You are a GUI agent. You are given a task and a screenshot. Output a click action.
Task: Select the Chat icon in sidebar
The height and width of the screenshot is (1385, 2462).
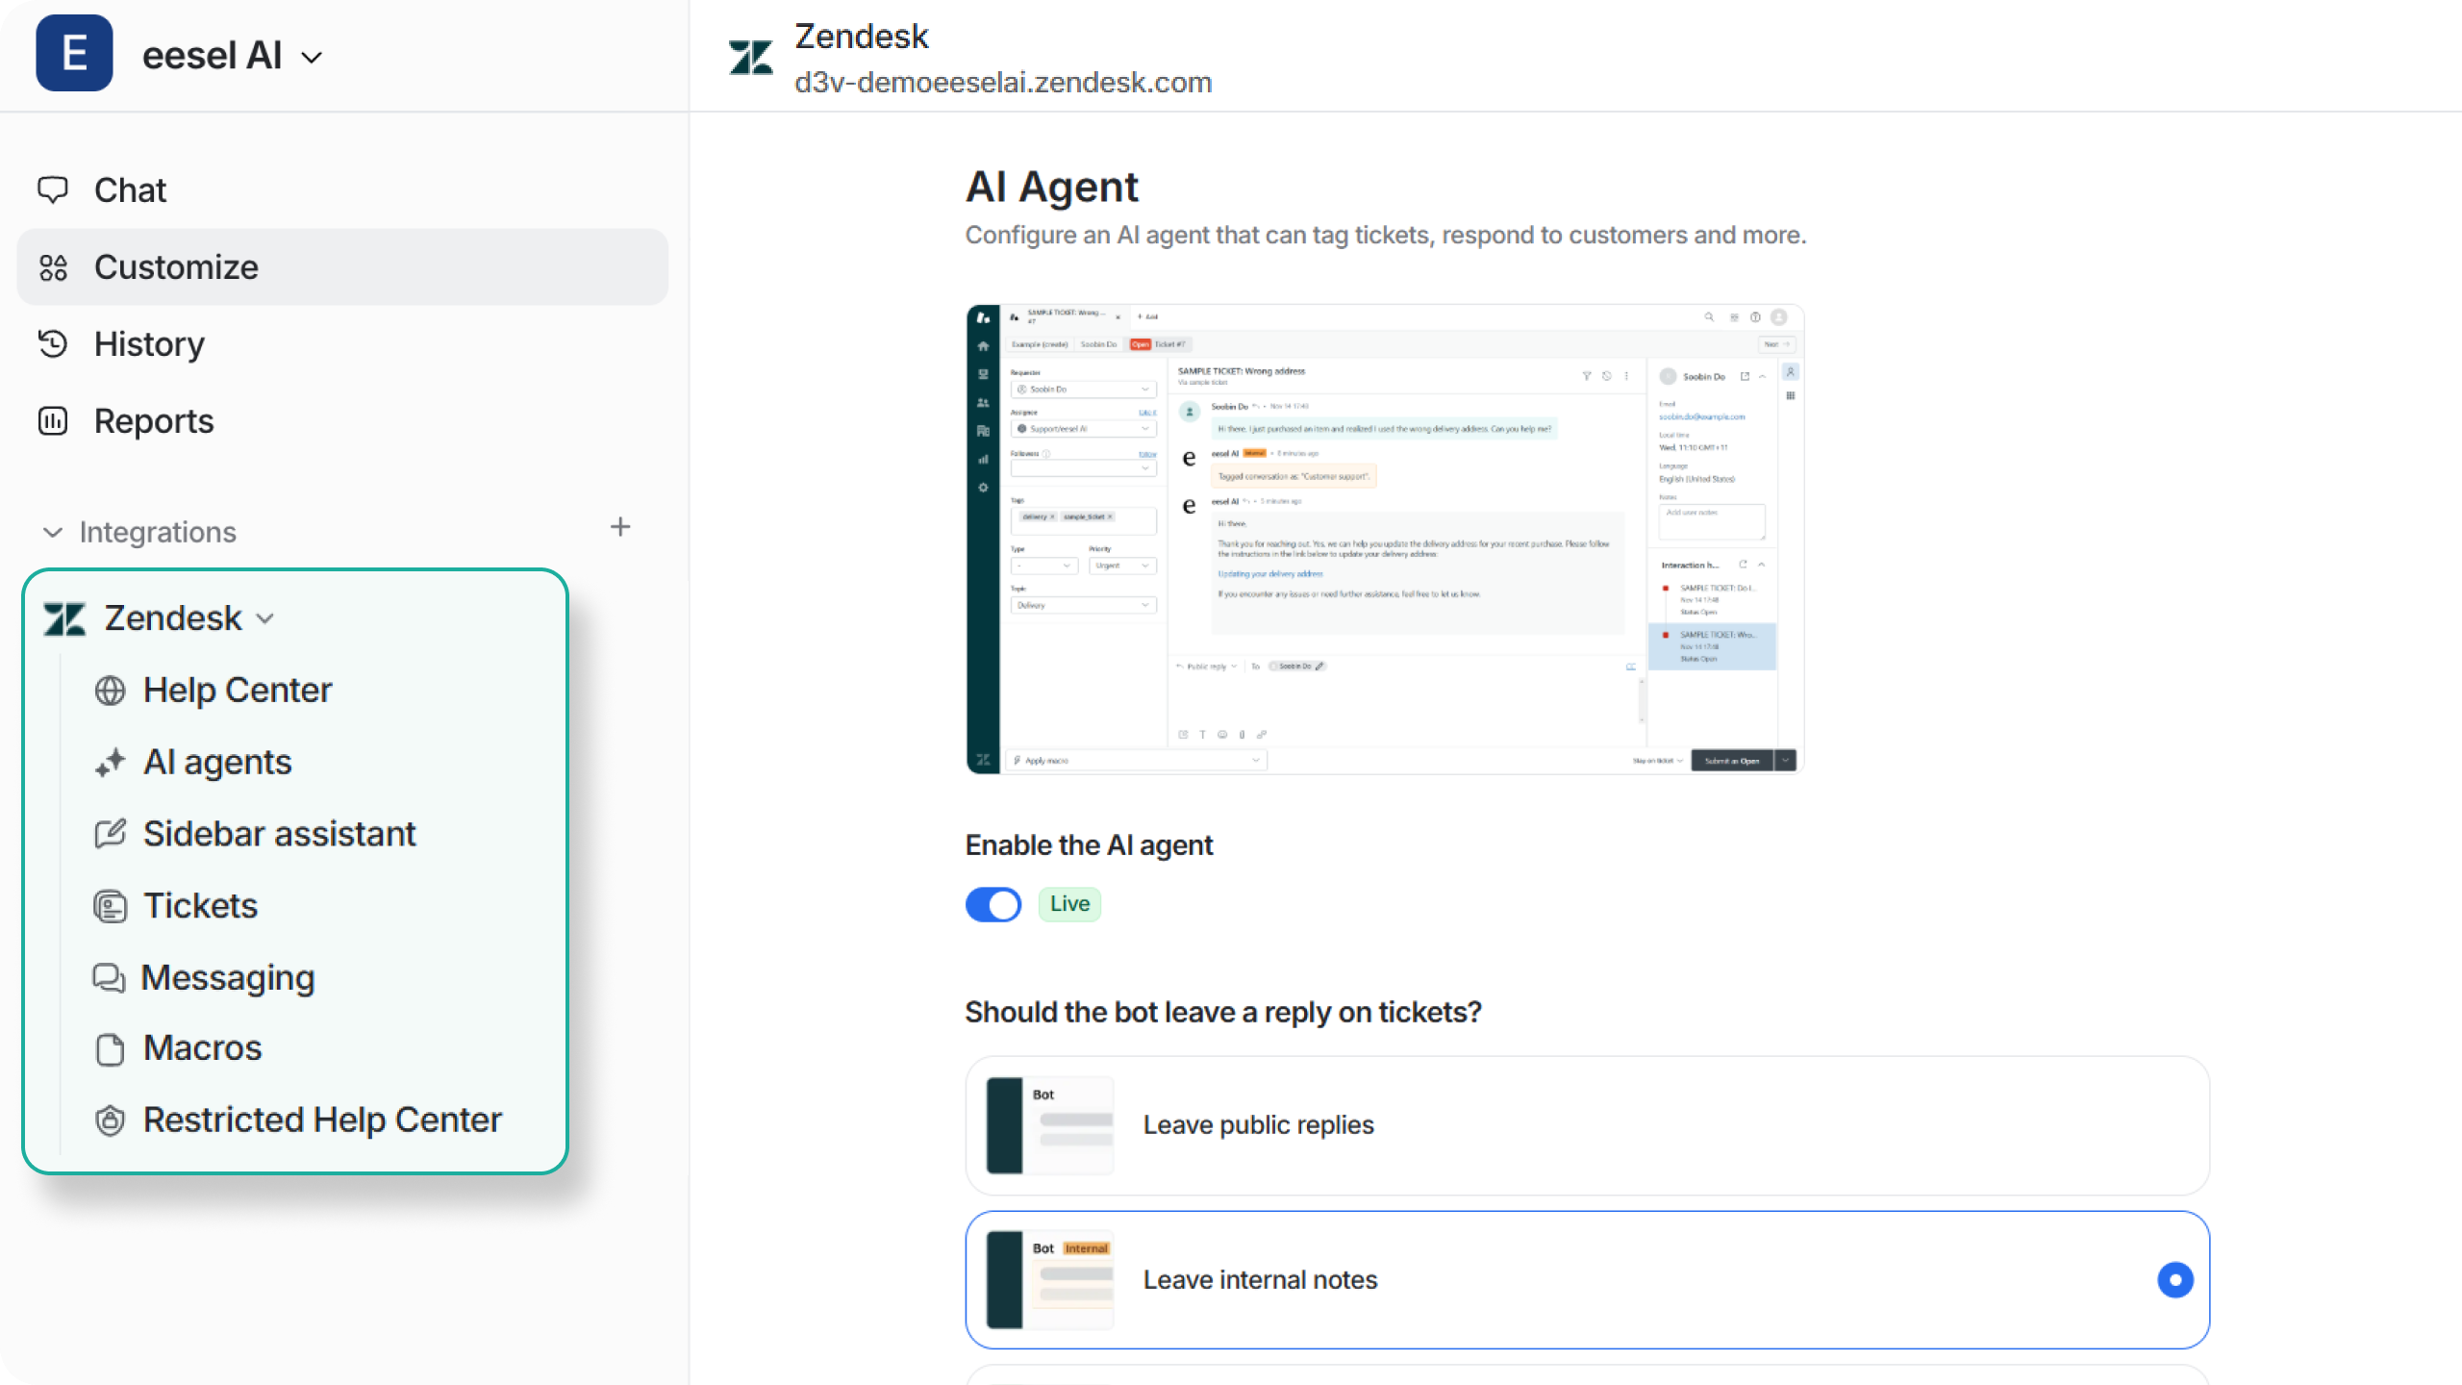[54, 189]
